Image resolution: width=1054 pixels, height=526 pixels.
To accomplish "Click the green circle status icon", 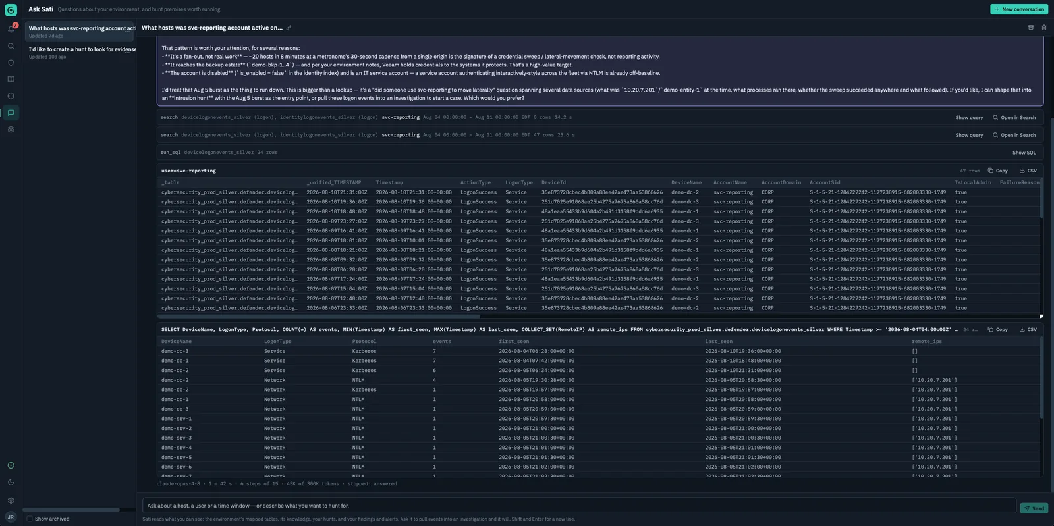I will pos(11,465).
